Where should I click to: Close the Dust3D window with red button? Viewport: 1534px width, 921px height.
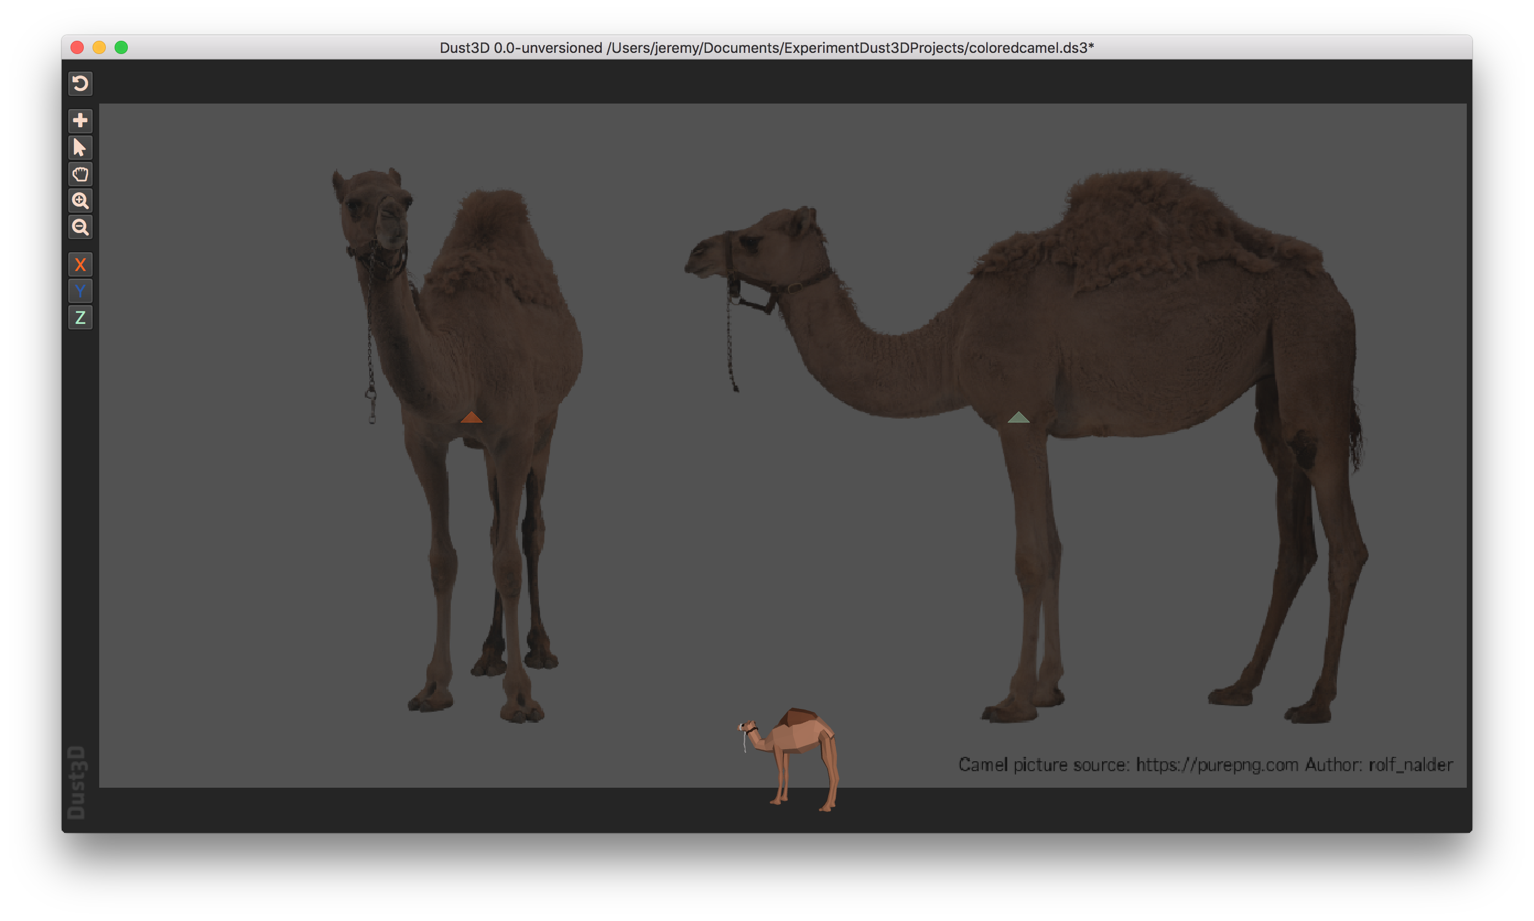(x=77, y=48)
